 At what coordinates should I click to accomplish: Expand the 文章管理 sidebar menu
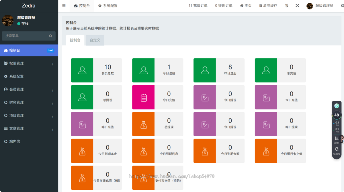click(29, 129)
